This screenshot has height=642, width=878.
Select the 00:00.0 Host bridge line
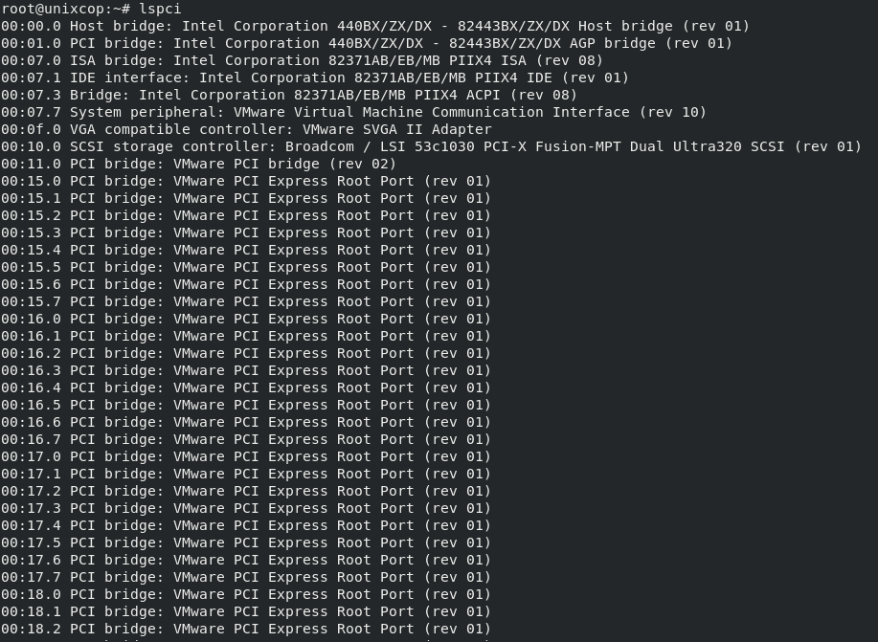coord(375,26)
